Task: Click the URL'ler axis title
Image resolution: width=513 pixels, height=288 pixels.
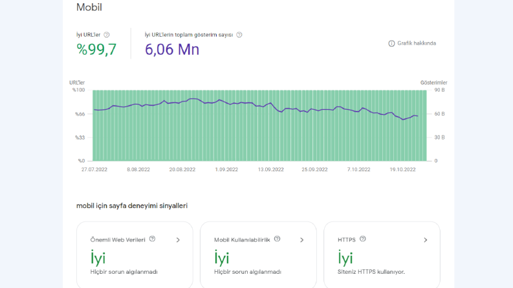Action: (77, 83)
